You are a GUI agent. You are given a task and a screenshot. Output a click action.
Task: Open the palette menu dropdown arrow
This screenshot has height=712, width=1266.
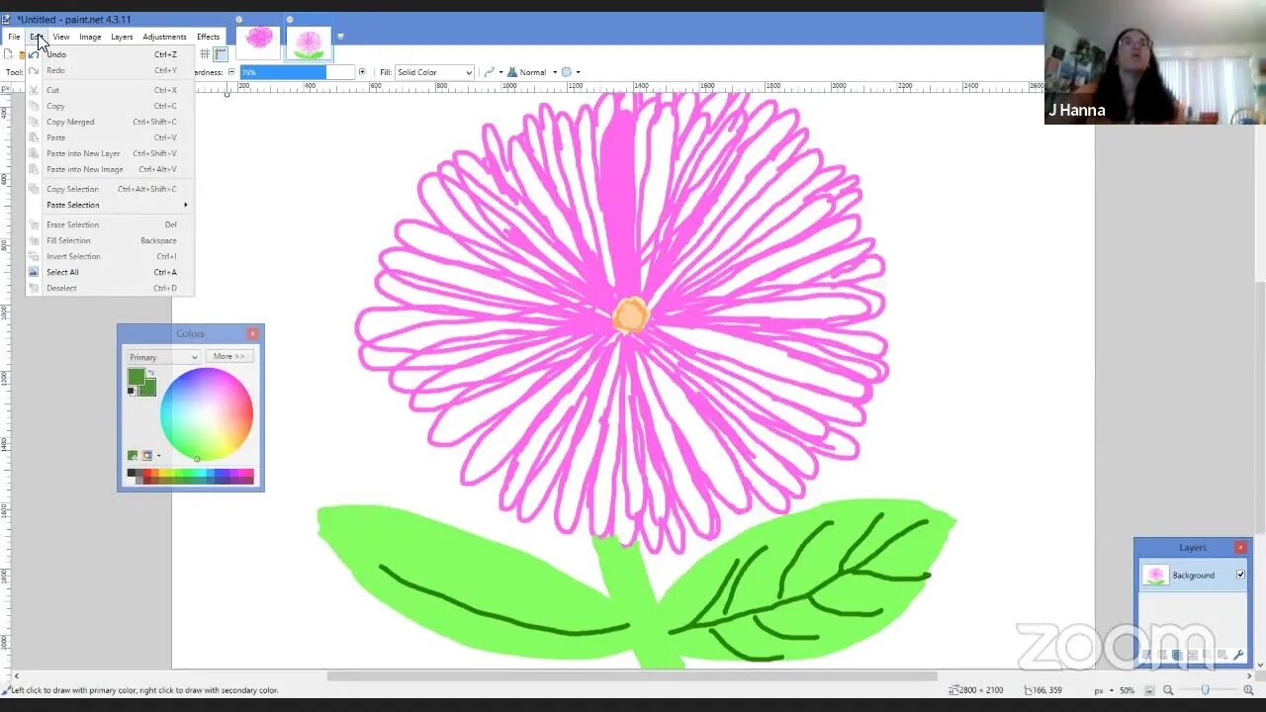[158, 456]
